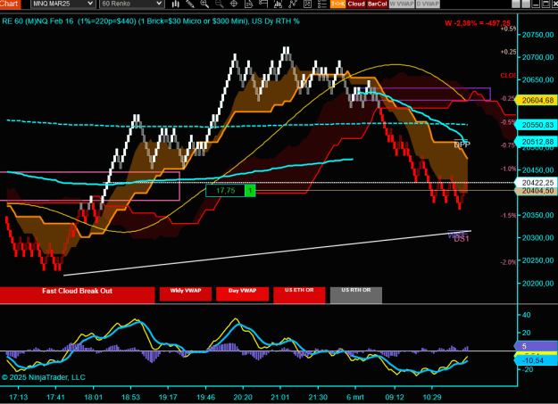Viewport: 558px width, 404px height.
Task: Click the purple '5' oscillator value marker
Action: coord(537,346)
